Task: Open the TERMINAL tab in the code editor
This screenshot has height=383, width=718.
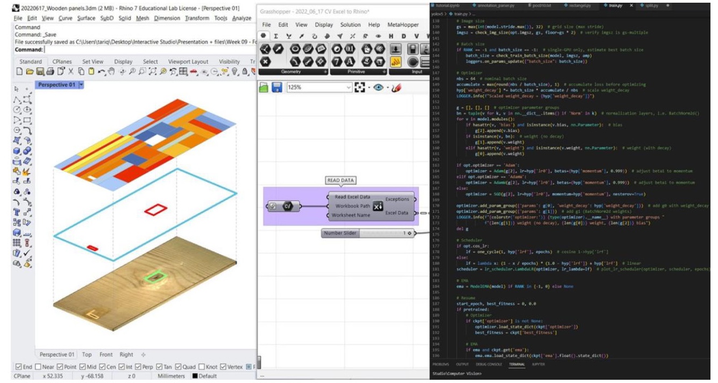Action: (x=516, y=364)
